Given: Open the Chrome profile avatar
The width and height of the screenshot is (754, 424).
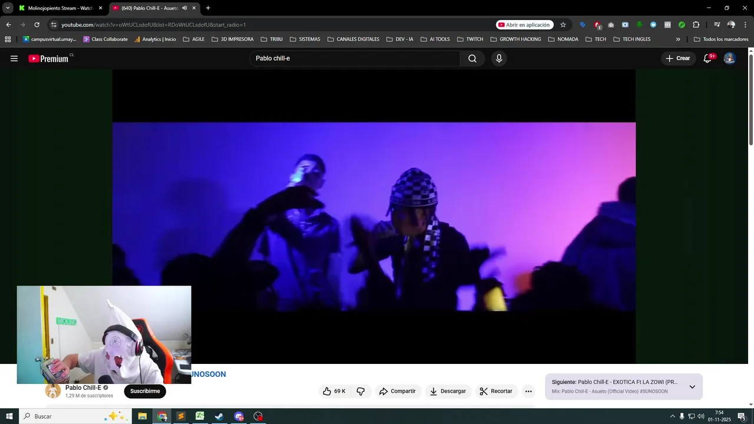Looking at the screenshot, I should [x=731, y=25].
